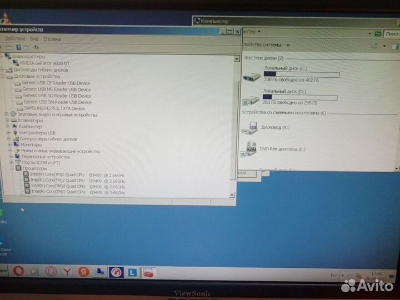
Task: Open the address bar history dropdown arrow
Action: click(370, 33)
